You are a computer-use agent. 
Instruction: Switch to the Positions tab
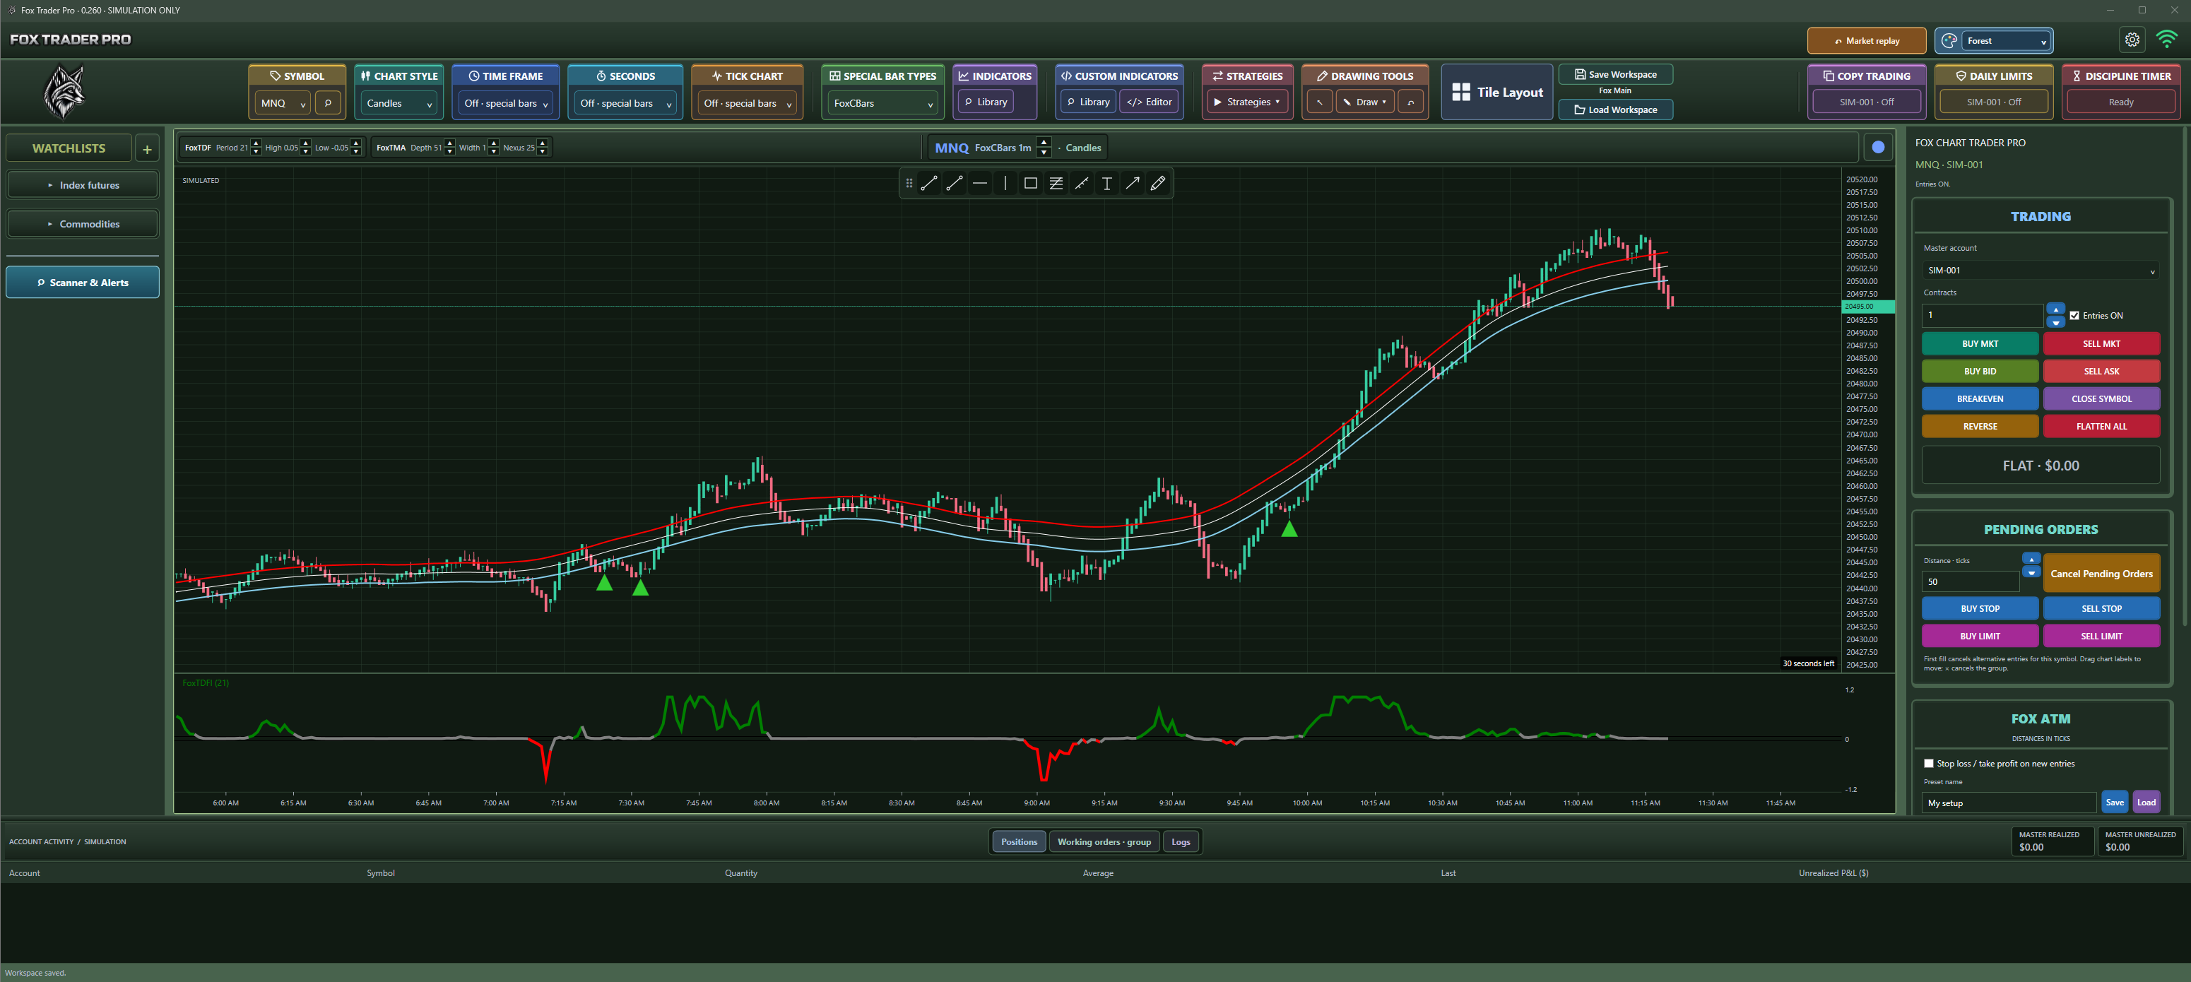pos(1018,841)
